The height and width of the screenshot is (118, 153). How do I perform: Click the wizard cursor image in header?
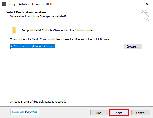click(x=145, y=15)
